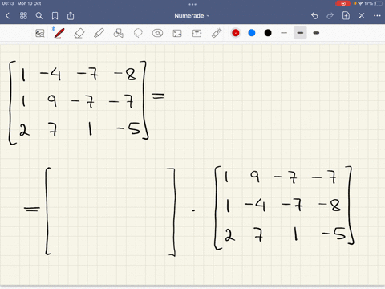Select the Eraser tool
The image size is (385, 289).
(79, 33)
